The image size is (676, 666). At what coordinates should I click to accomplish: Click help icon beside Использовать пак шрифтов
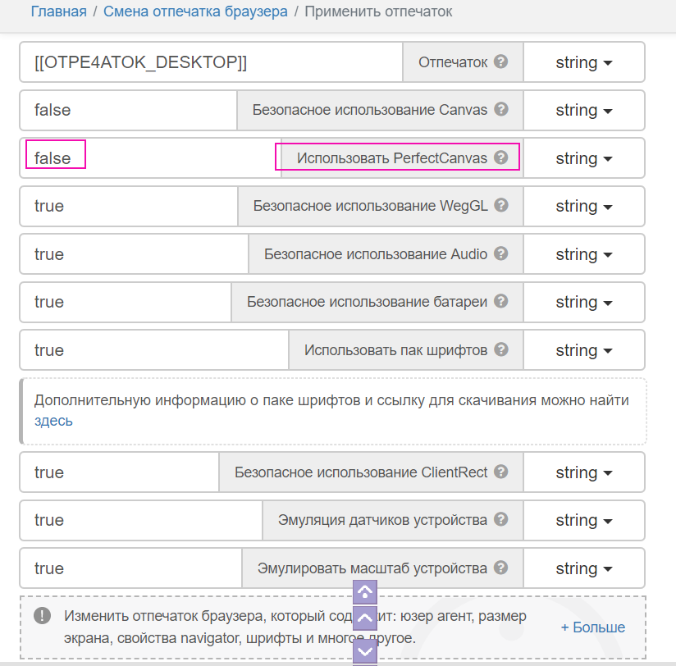click(x=501, y=350)
